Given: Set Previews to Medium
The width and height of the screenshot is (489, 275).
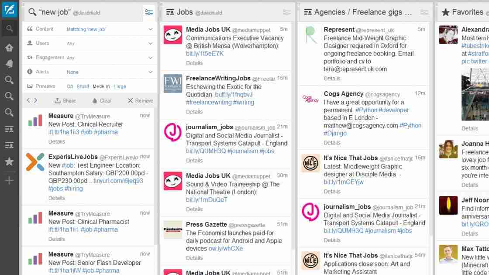Looking at the screenshot, I should [101, 86].
